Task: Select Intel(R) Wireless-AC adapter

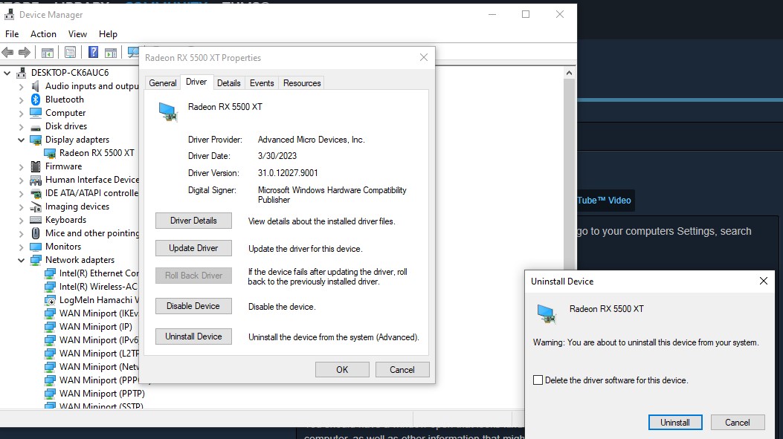Action: click(98, 287)
